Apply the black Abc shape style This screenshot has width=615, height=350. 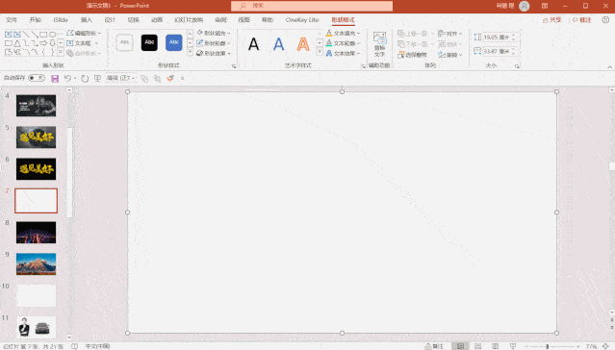pos(149,42)
